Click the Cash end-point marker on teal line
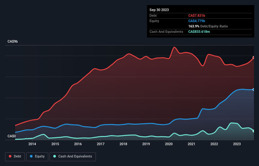Screen dimensions: 259x166 point(254,131)
